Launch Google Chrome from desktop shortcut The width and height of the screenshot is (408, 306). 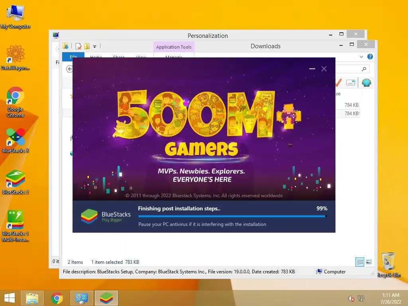[16, 102]
